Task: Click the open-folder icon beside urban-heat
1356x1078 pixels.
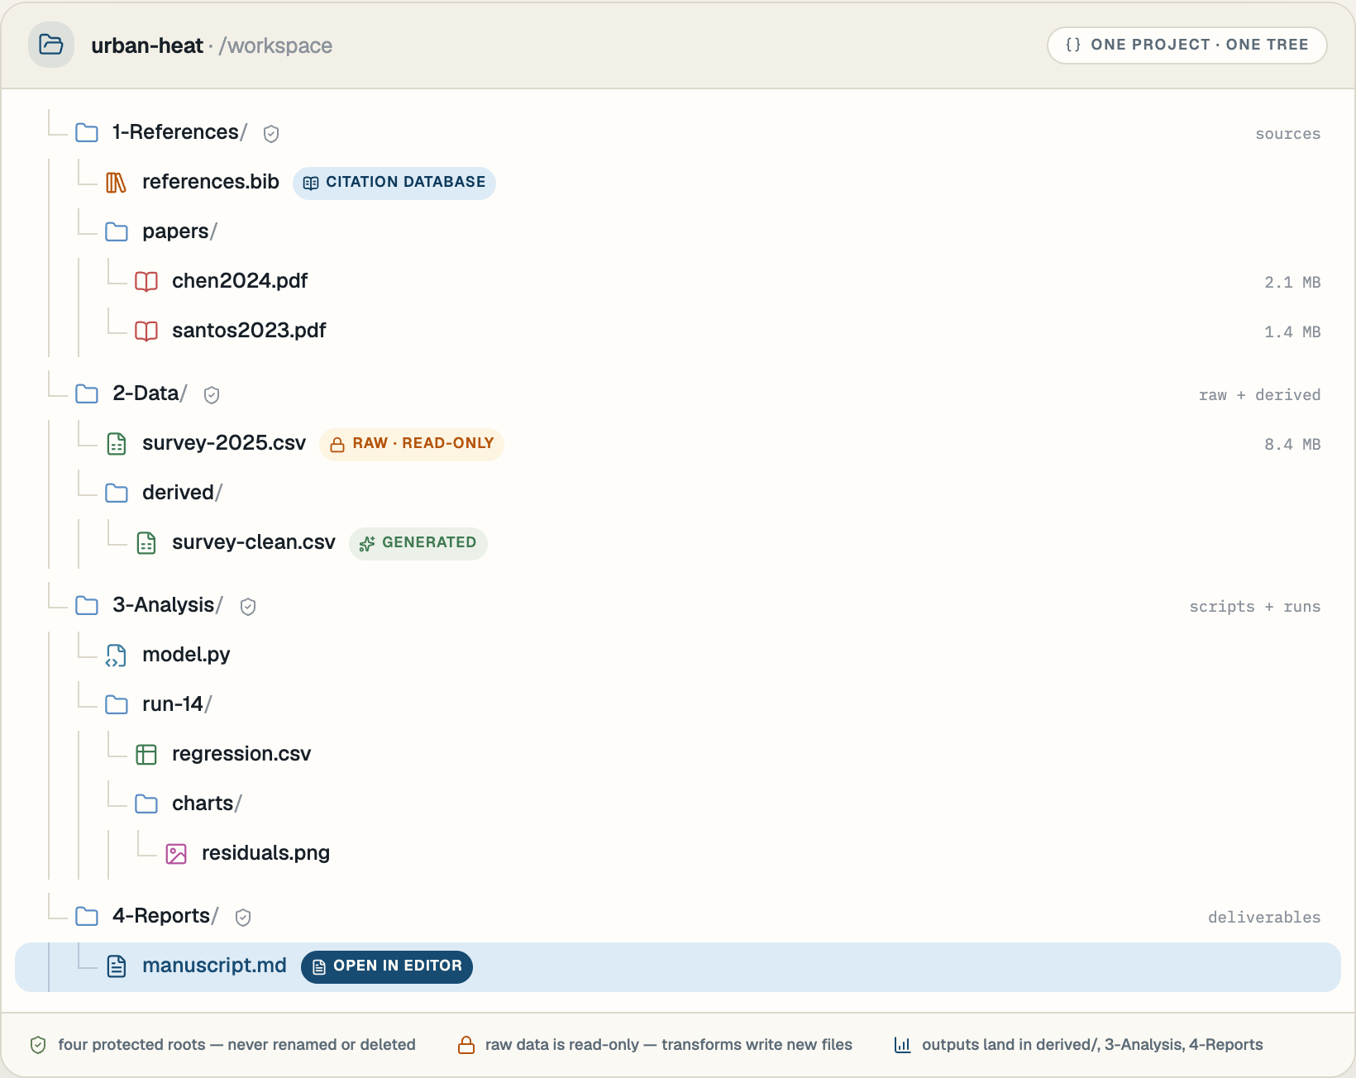Action: [51, 45]
